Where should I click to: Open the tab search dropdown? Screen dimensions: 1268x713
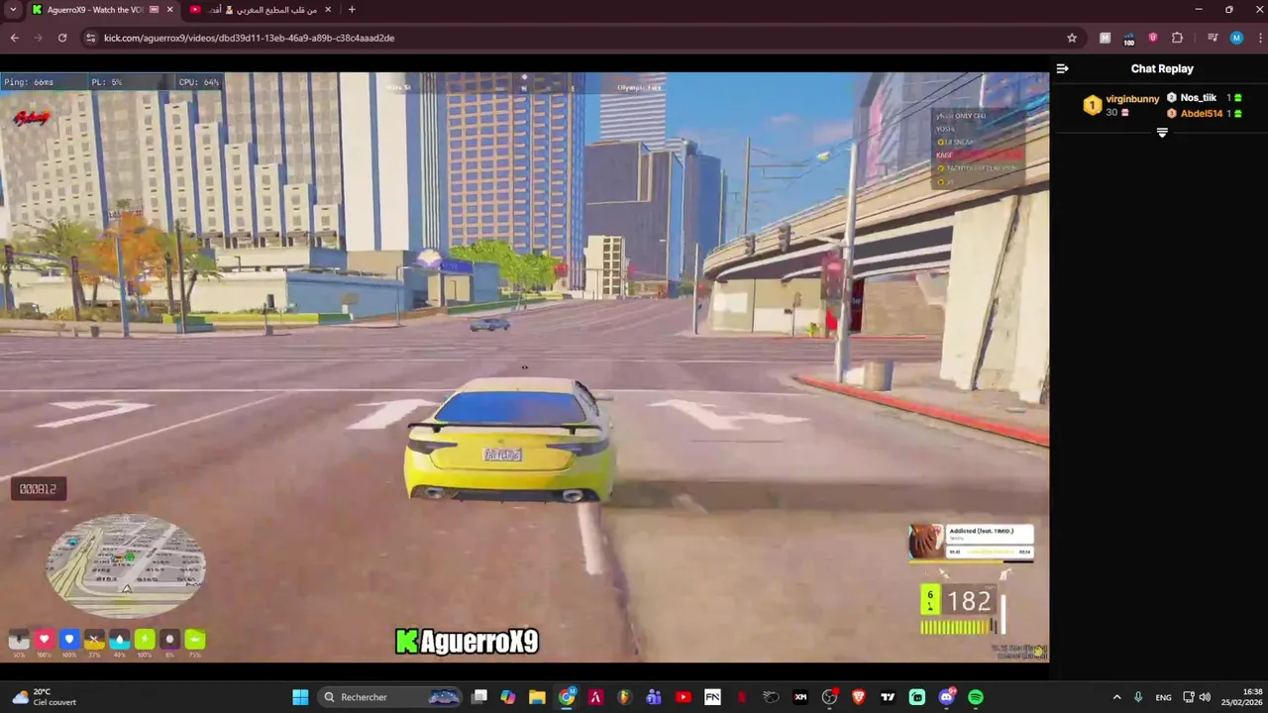coord(13,10)
